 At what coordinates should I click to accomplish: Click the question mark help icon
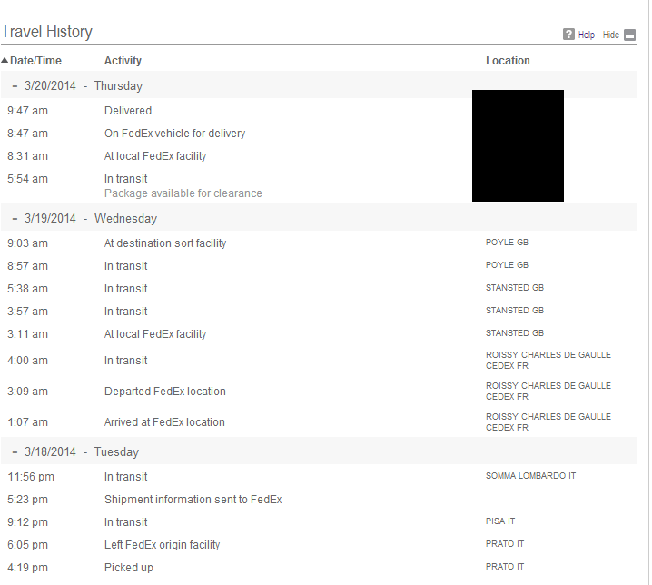point(568,35)
